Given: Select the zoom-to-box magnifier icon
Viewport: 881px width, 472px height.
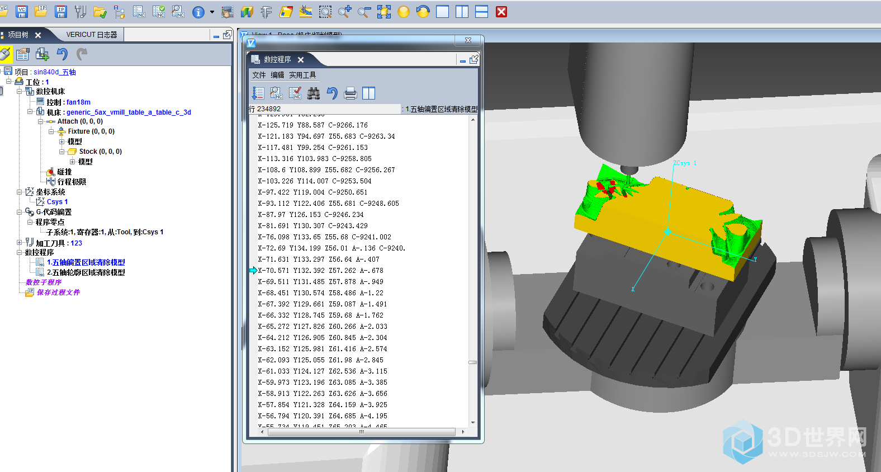Looking at the screenshot, I should coord(325,11).
